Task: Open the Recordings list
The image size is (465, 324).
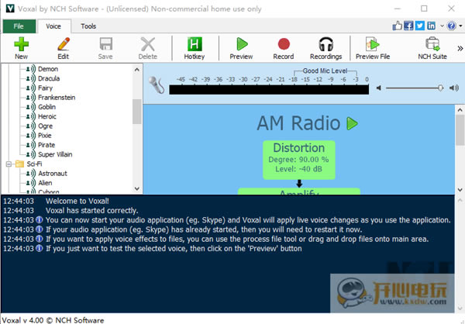Action: (x=326, y=48)
